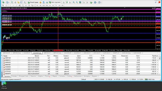Select the arrows drawing tool
162x91 pixels.
32,5
